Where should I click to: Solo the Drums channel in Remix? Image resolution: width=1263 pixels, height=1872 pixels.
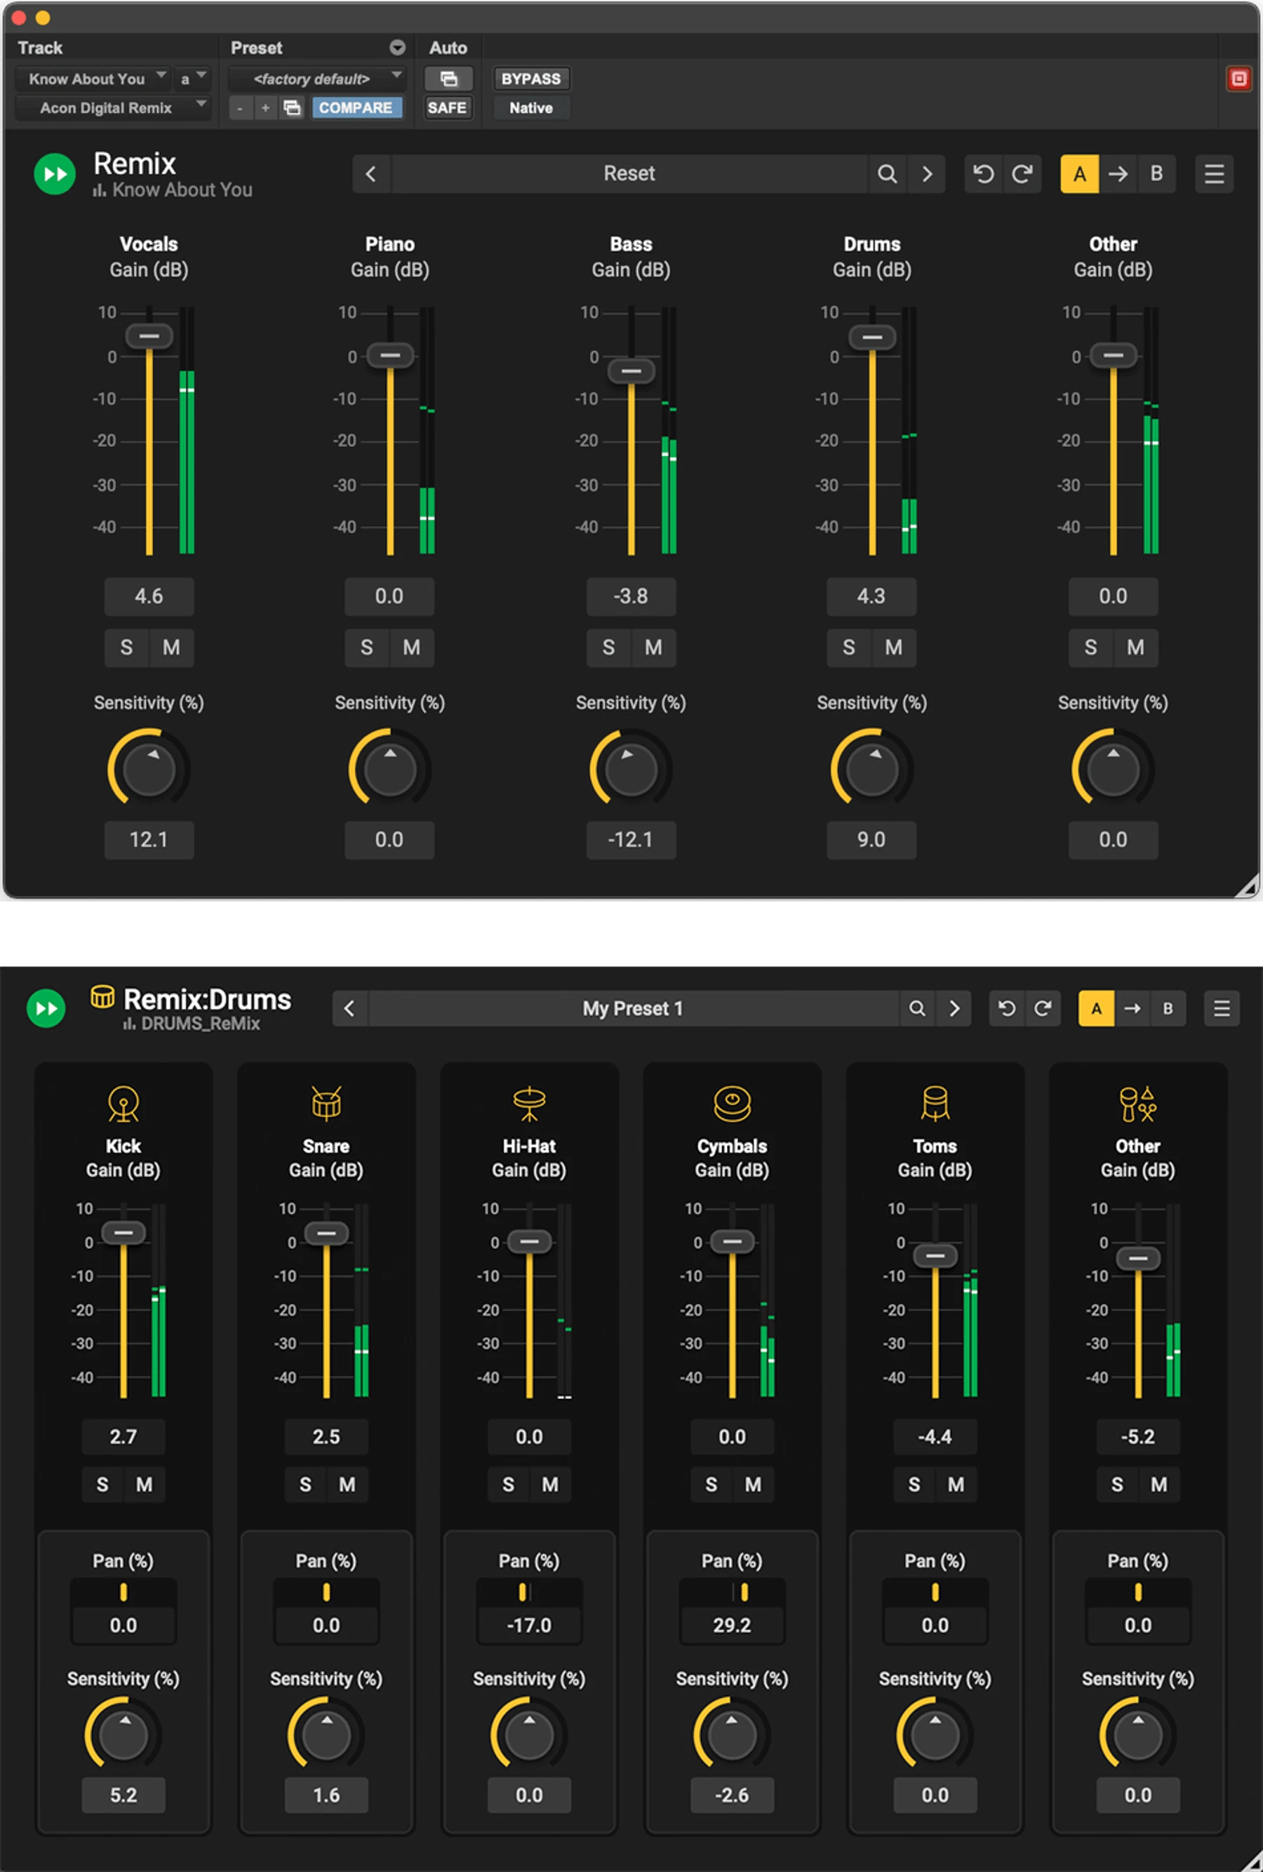[849, 648]
